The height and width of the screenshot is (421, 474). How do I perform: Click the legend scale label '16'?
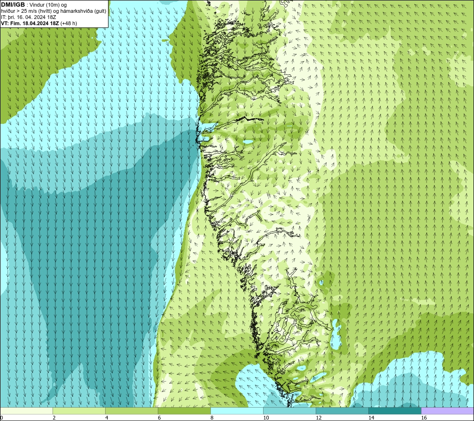[x=424, y=418]
